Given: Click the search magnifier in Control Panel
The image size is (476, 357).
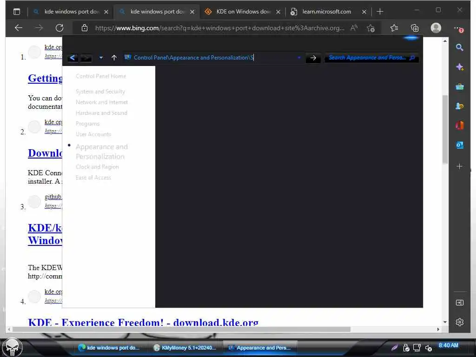Looking at the screenshot, I should 412,58.
